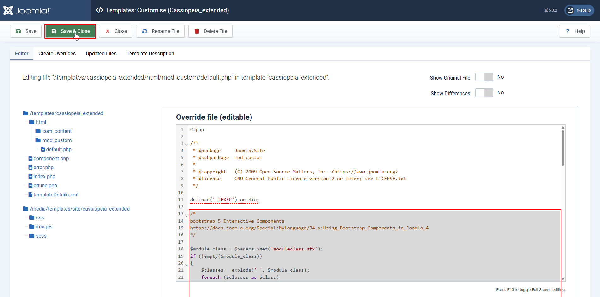Expand the com_content folder
Viewport: 600px width, 297px height.
57,131
